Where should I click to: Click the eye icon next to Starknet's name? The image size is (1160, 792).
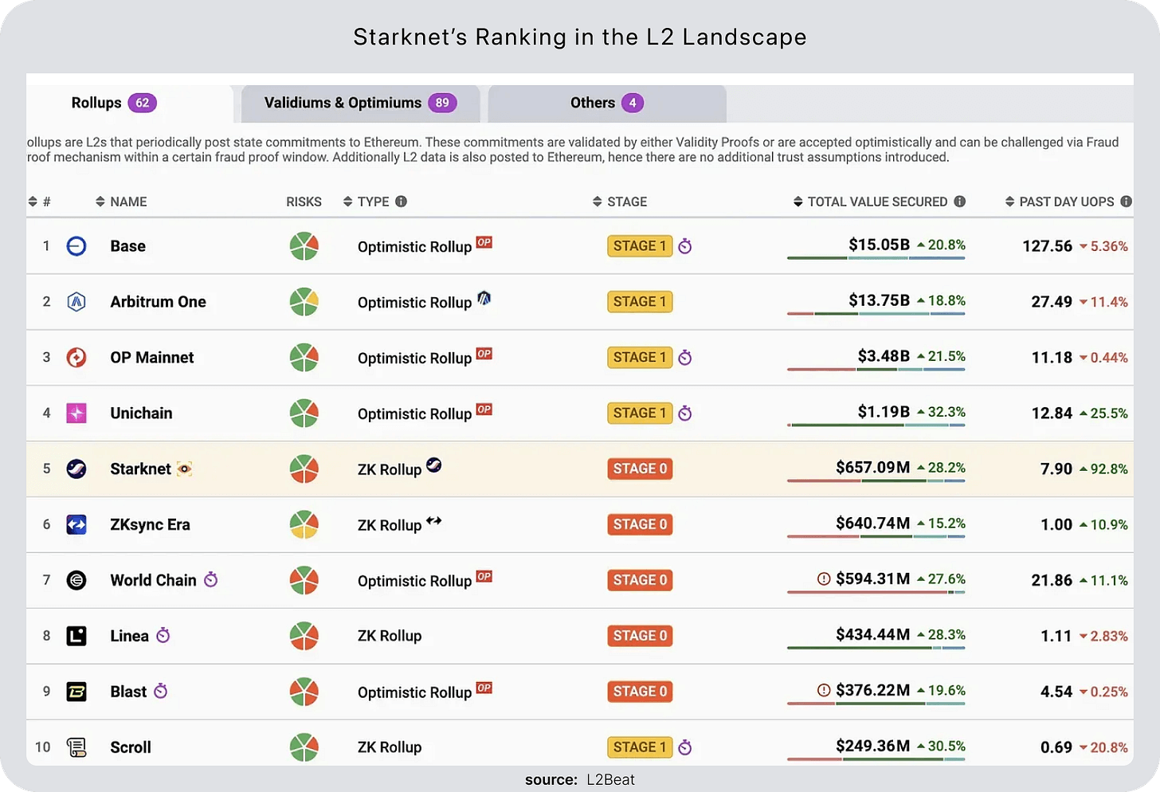click(184, 469)
